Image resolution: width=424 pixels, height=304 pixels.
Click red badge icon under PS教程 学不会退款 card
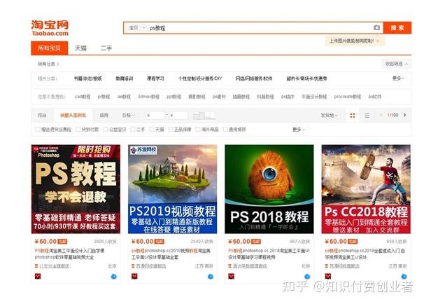coord(38,276)
